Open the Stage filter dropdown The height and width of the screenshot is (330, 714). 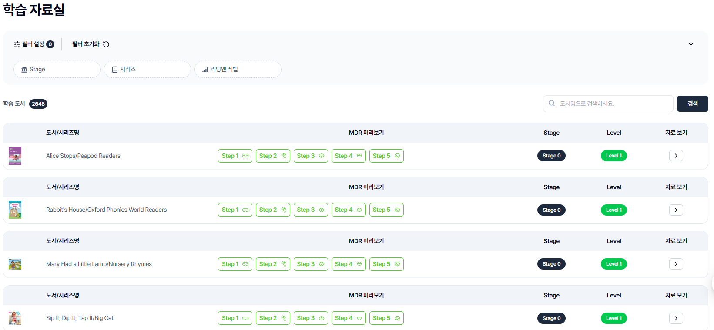57,70
